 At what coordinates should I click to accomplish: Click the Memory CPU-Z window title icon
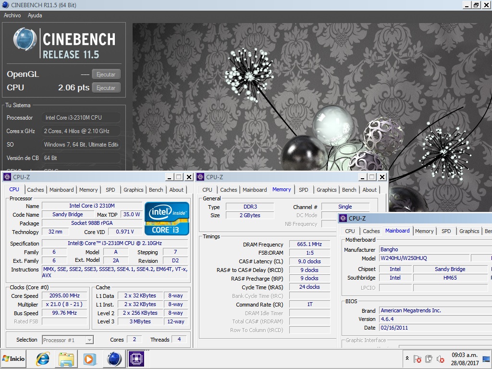coord(200,177)
